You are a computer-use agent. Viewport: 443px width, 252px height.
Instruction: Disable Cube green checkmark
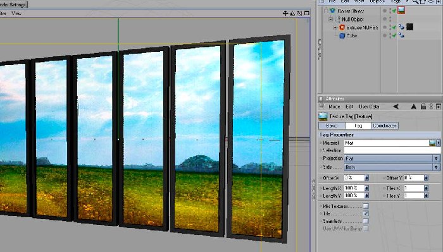click(x=394, y=35)
